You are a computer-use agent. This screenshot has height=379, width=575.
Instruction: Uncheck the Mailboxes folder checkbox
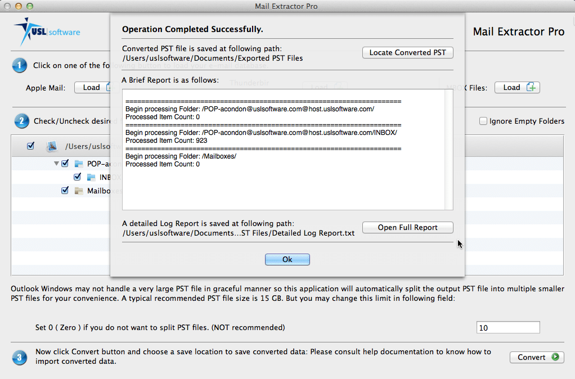tap(64, 190)
